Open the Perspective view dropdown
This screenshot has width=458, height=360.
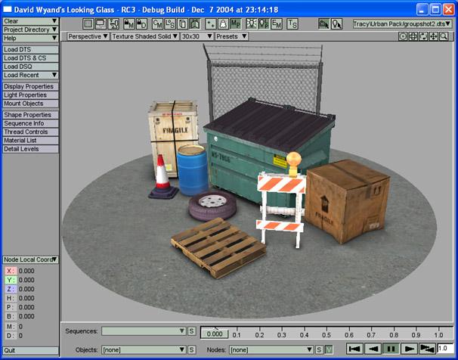tap(88, 36)
